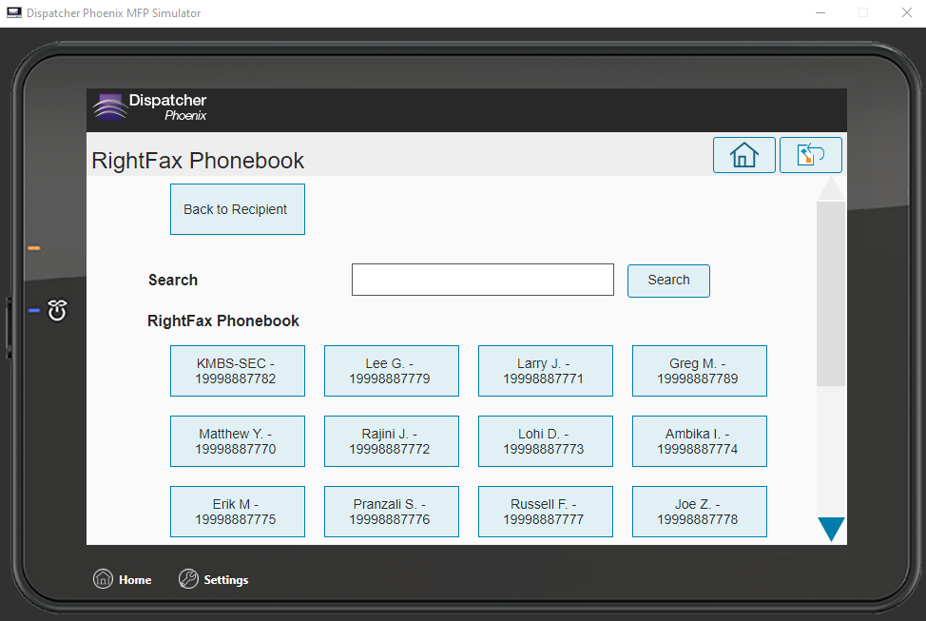Pick Joe Z. from the phonebook
926x621 pixels.
(x=700, y=512)
